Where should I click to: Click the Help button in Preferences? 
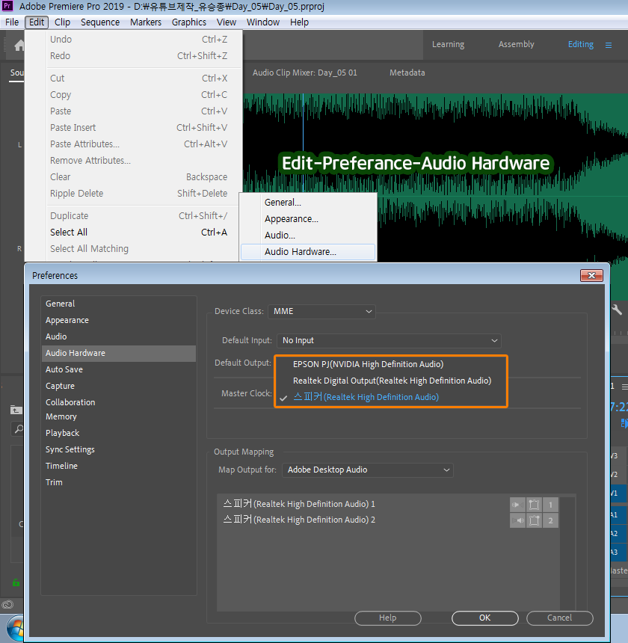[388, 618]
